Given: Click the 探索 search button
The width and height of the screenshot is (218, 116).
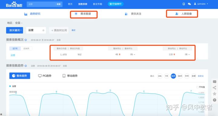Looking at the screenshot, I should (x=59, y=4).
